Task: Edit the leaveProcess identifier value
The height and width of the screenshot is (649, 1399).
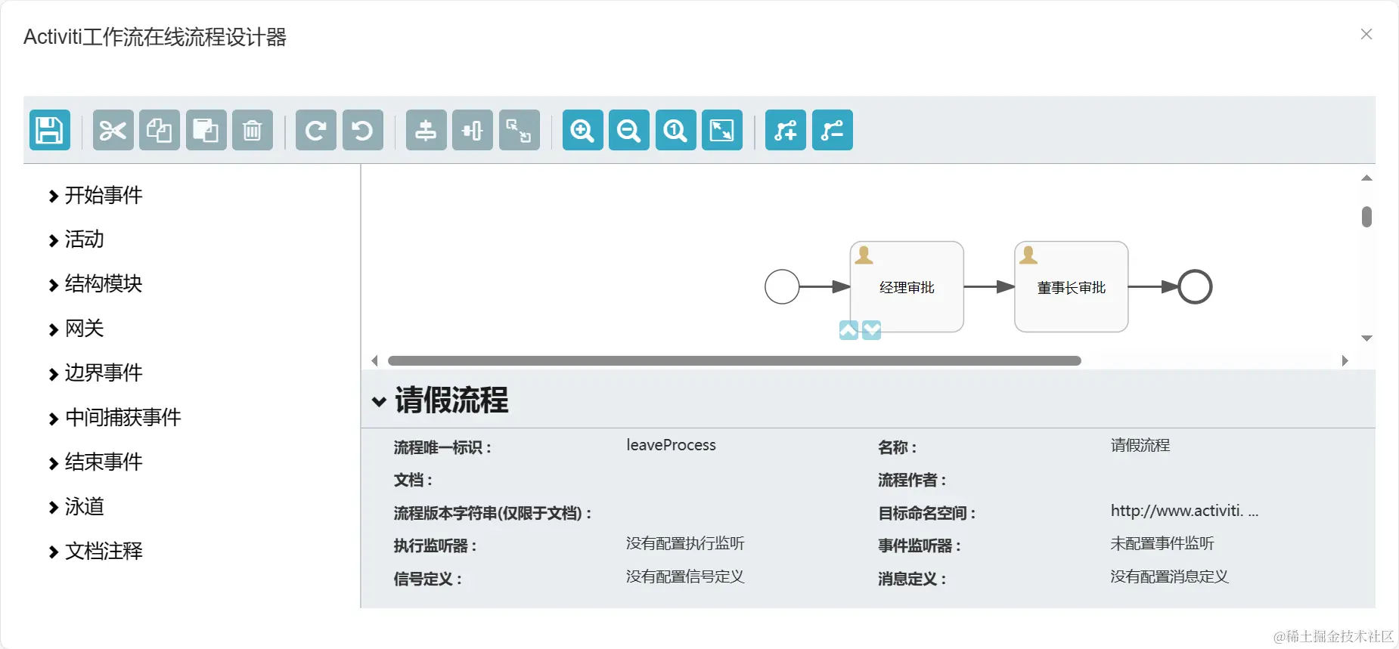Action: pyautogui.click(x=671, y=445)
